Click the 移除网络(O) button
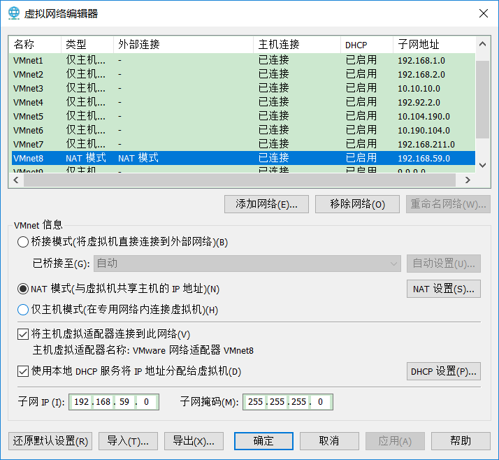Image resolution: width=499 pixels, height=460 pixels. coord(357,204)
